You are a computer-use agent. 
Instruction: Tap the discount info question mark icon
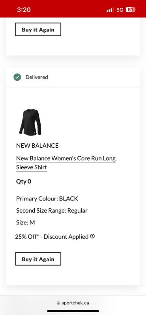click(x=92, y=236)
